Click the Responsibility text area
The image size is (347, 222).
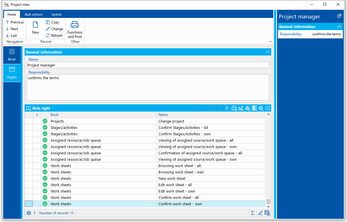point(148,87)
